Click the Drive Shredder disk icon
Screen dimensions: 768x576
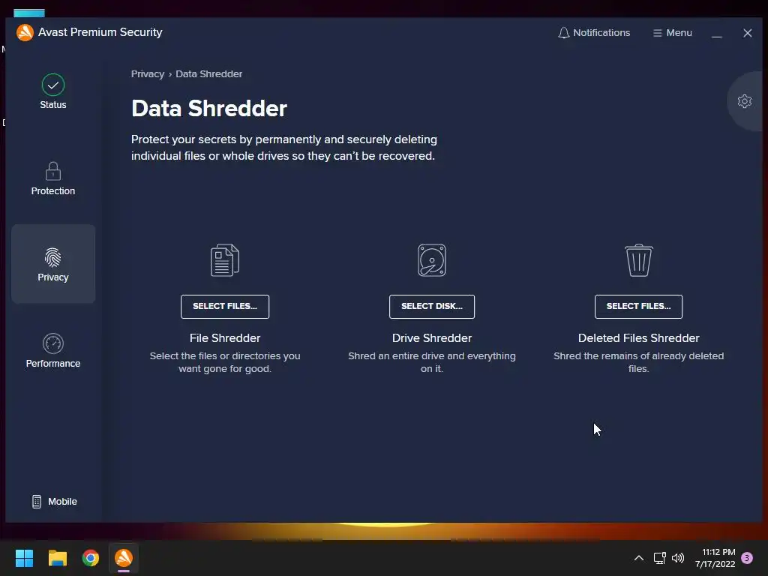click(432, 260)
